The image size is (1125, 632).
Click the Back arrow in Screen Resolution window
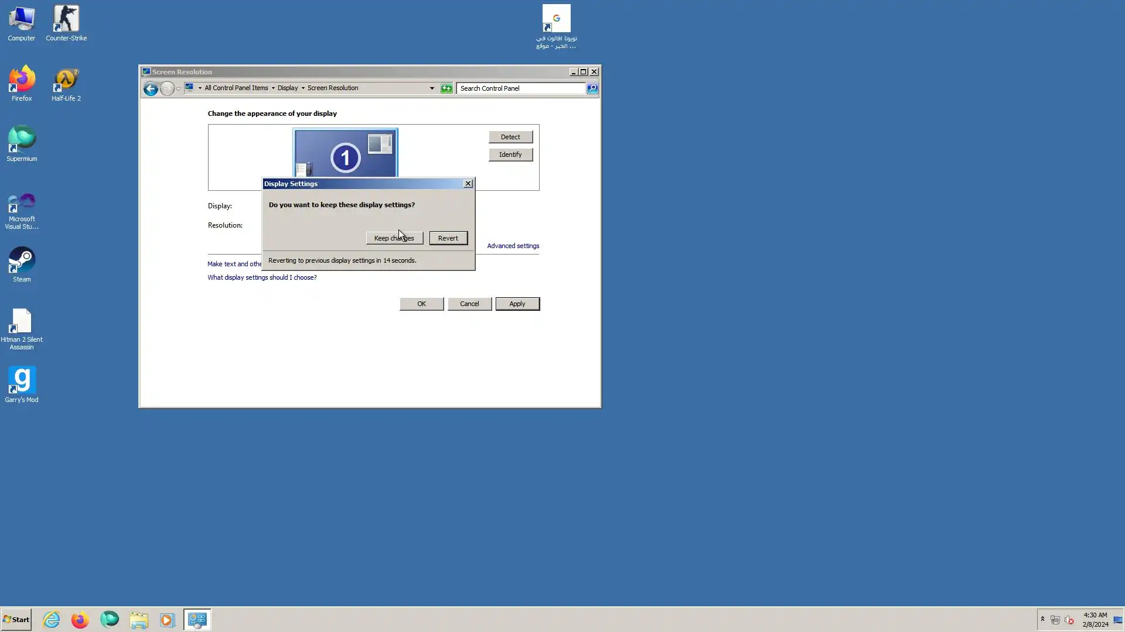pyautogui.click(x=151, y=88)
